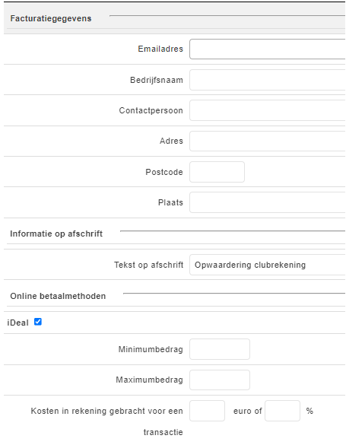Click the Postcode label text

[x=164, y=172]
